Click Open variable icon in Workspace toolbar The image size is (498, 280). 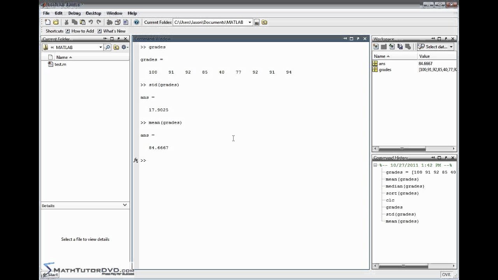click(x=384, y=47)
